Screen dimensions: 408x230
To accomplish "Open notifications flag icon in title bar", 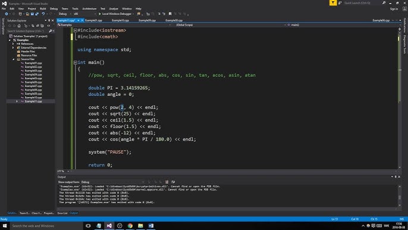I will [333, 3].
